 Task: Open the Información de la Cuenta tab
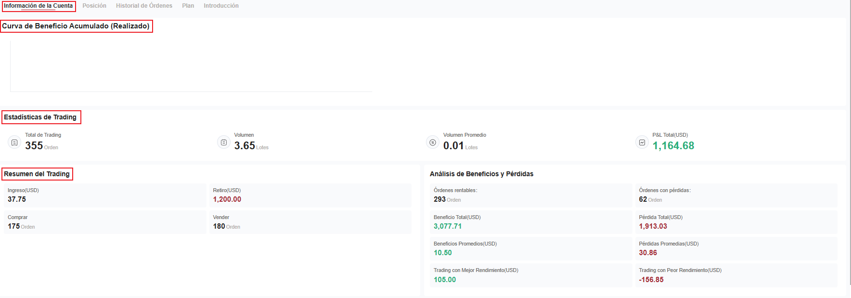(39, 6)
